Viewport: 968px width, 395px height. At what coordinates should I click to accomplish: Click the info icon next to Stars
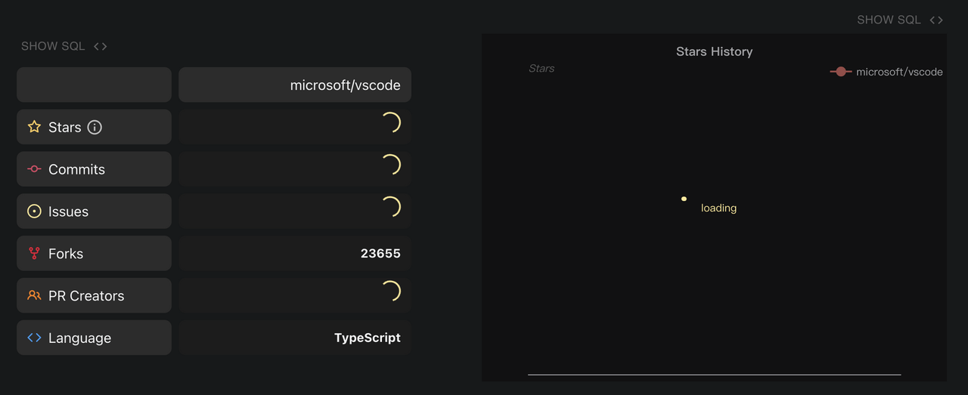point(95,127)
